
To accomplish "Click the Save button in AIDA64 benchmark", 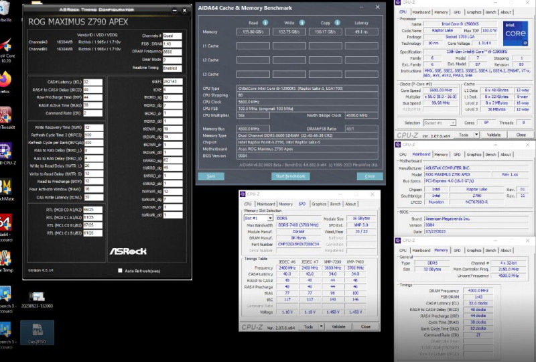I will [x=211, y=176].
